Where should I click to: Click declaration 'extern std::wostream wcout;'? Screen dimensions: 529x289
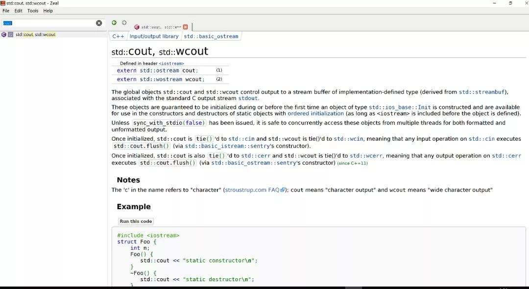pyautogui.click(x=161, y=79)
